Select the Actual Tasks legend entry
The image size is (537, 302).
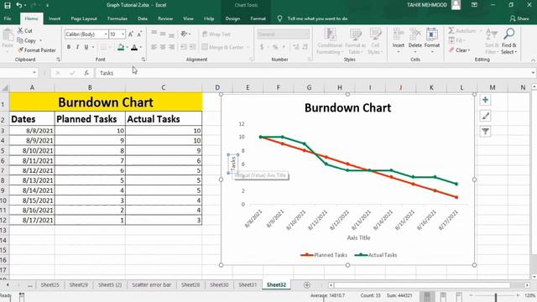coord(376,255)
